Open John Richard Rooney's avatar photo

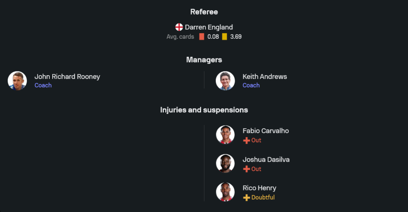pyautogui.click(x=17, y=80)
